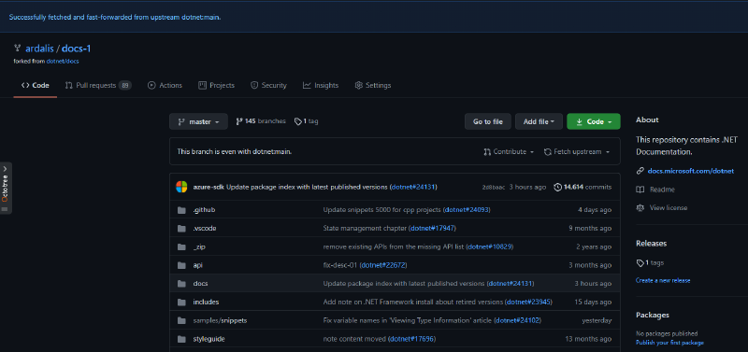Click the styleguide folder icon

click(x=181, y=339)
